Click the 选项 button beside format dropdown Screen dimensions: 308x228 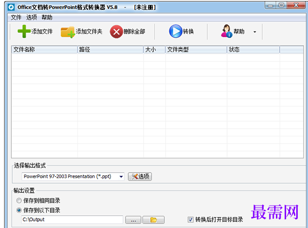pos(139,177)
